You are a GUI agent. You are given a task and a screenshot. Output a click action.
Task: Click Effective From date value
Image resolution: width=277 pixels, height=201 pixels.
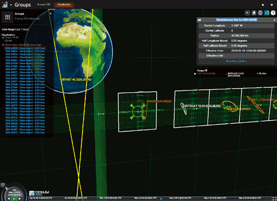[248, 51]
